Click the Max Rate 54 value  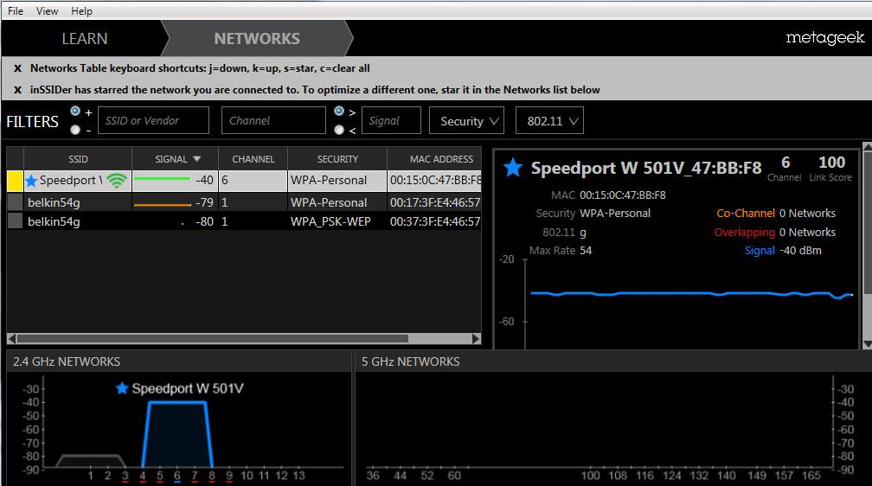(586, 250)
